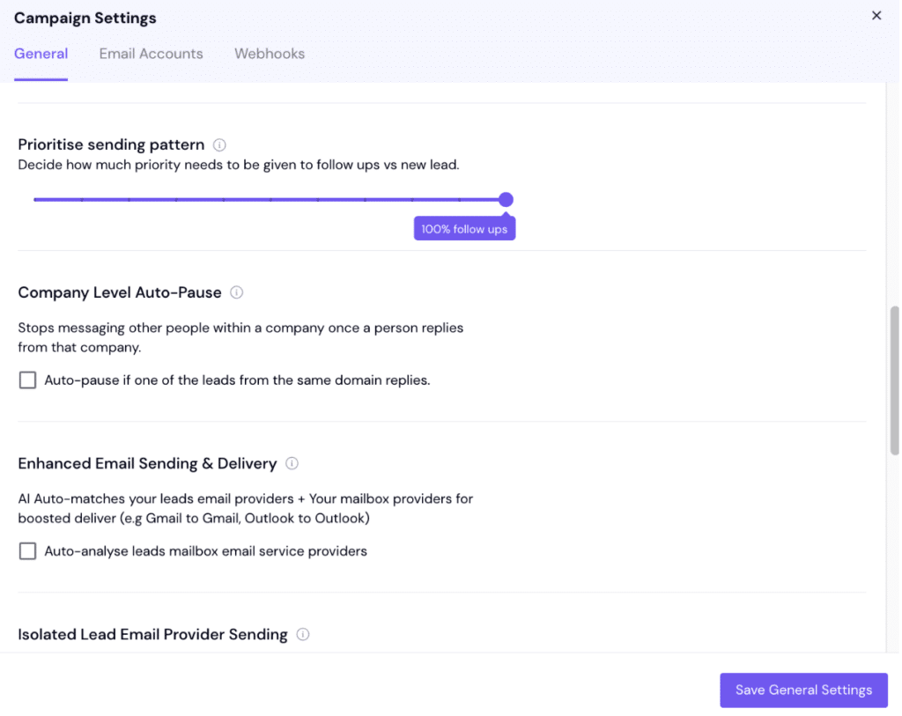Click the Isolated Lead Email Provider Sending heading
Viewport: 902px width, 716px height.
tap(152, 634)
